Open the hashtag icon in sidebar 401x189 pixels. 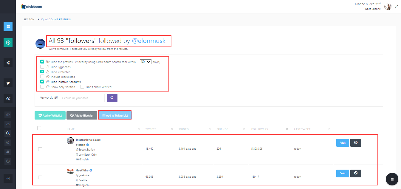[x=8, y=152]
